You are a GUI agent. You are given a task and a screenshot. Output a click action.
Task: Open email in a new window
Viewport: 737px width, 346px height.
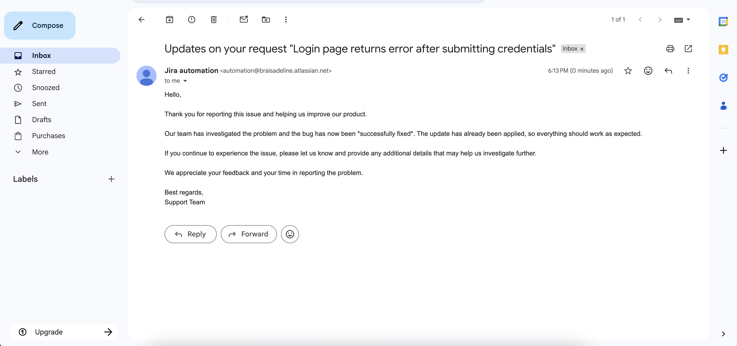pos(688,49)
